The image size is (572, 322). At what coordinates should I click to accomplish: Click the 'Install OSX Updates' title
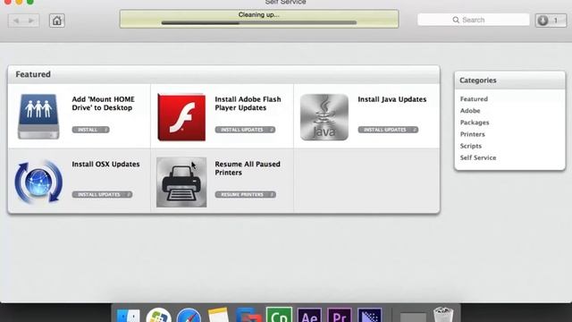(105, 165)
